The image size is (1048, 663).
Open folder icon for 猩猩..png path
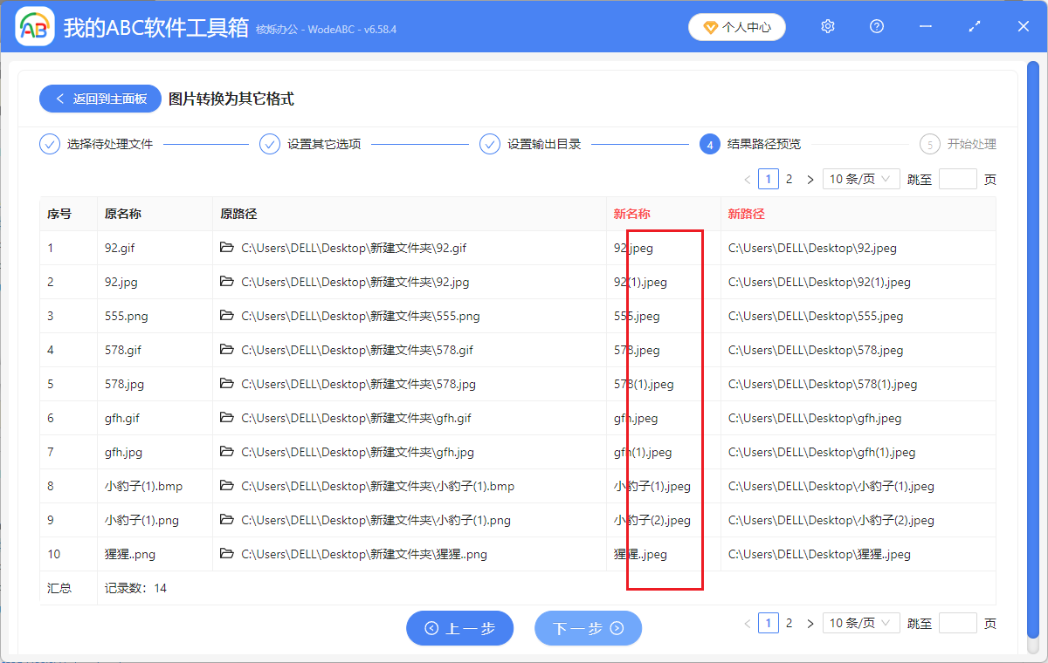(x=227, y=554)
